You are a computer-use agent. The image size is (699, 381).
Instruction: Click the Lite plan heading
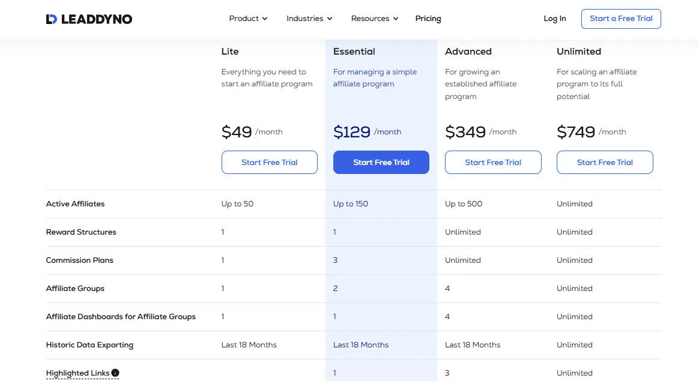[230, 52]
